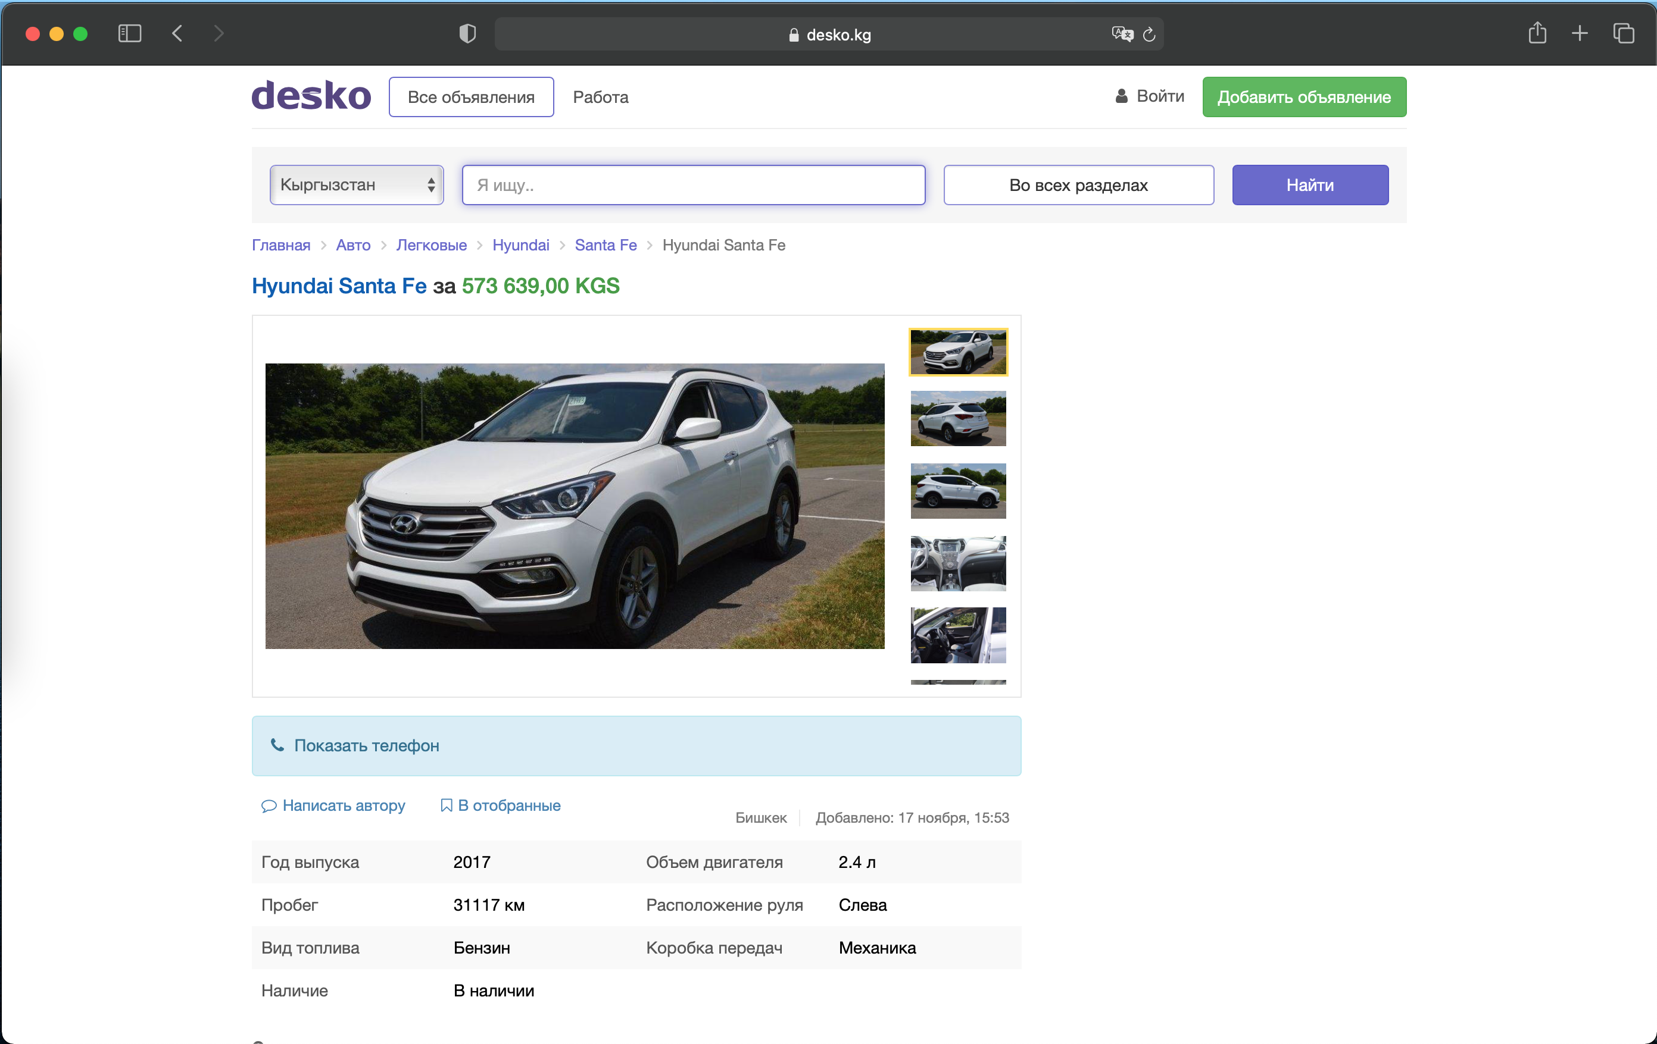Click the speech bubble icon beside Написать автору
This screenshot has width=1657, height=1044.
tap(269, 806)
